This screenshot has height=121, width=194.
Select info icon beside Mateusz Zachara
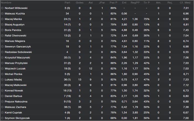[2, 107]
